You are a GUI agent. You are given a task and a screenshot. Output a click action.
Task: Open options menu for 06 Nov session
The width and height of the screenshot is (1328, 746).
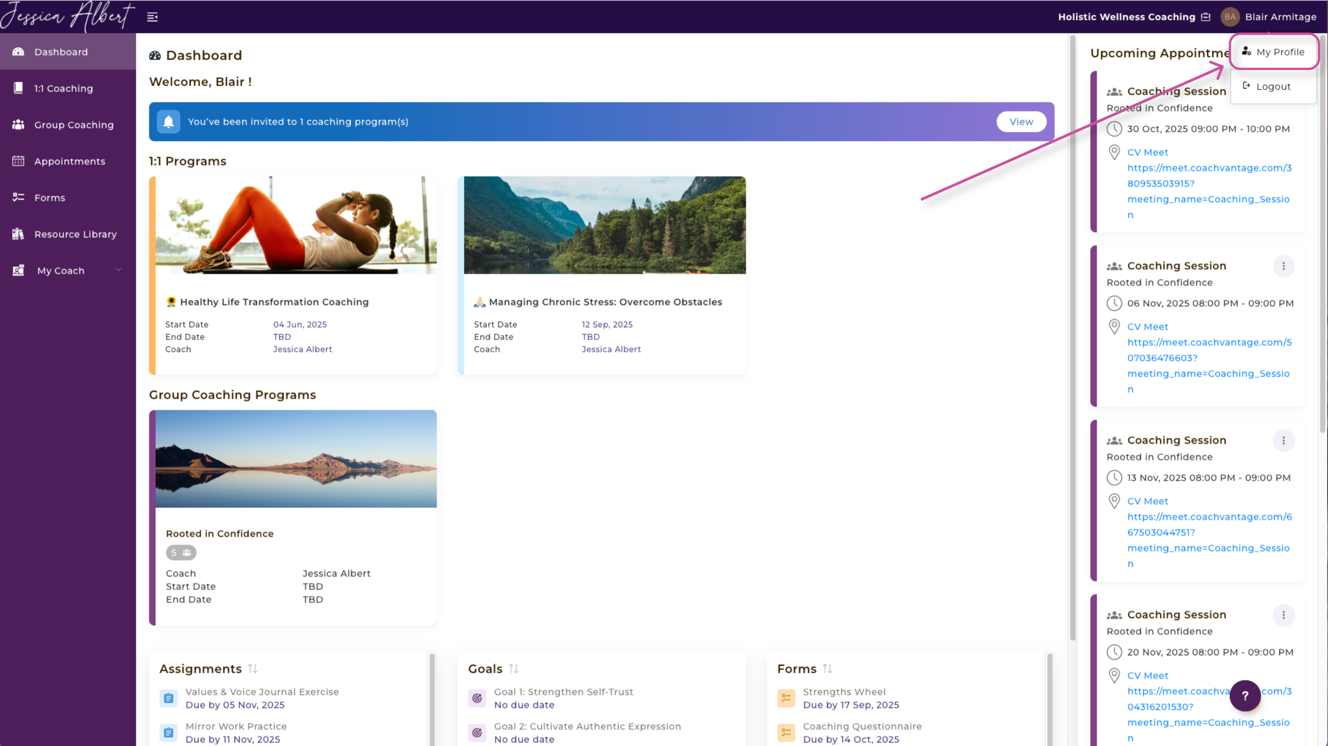pyautogui.click(x=1283, y=266)
